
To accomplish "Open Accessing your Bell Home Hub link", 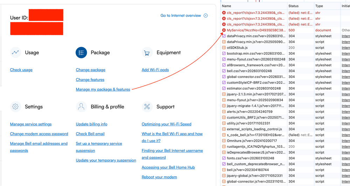I will [168, 167].
